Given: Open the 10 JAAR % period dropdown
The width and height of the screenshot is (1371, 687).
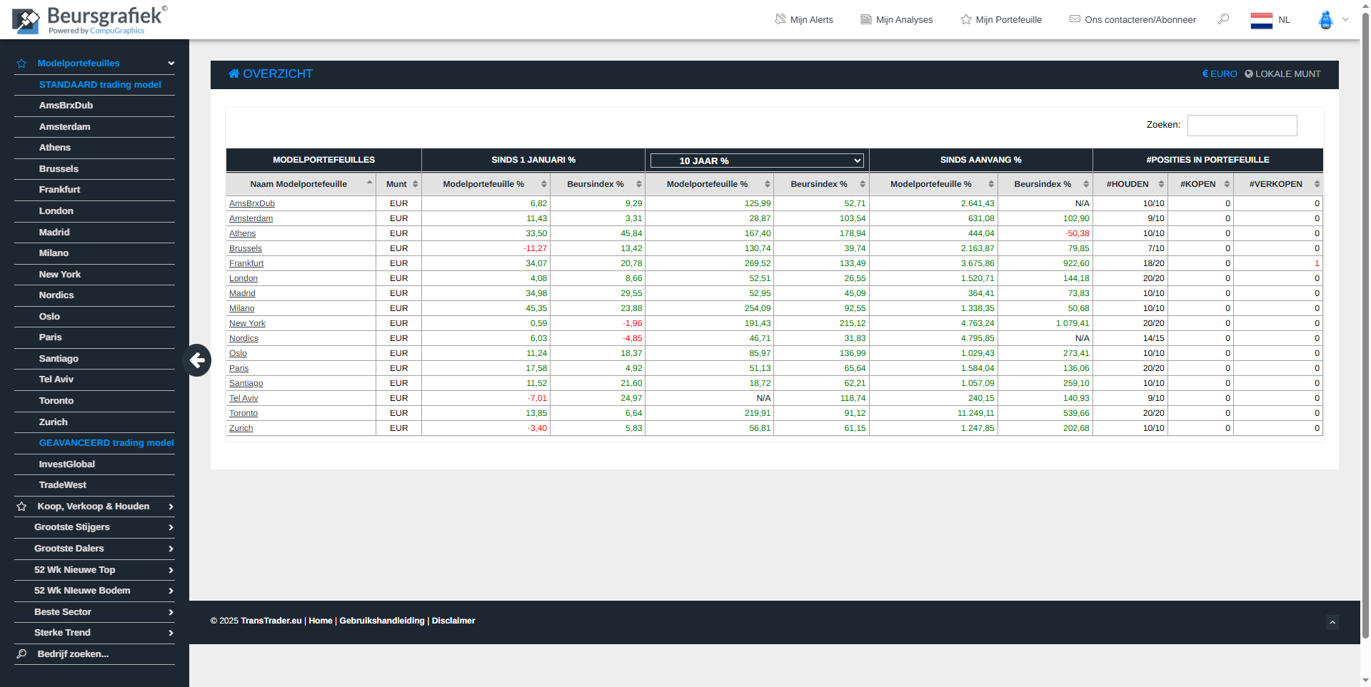Looking at the screenshot, I should [757, 161].
